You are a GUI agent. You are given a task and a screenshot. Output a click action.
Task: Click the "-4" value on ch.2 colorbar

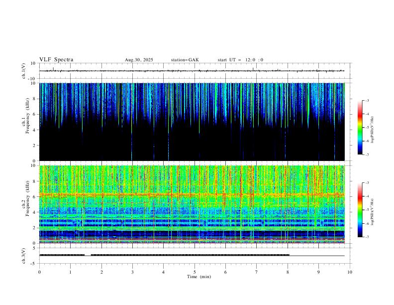[367, 196]
